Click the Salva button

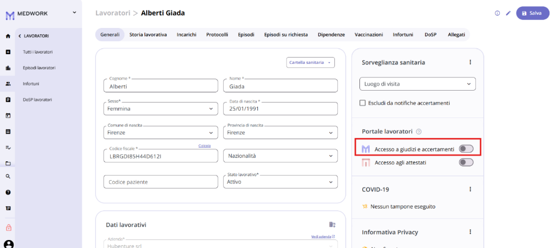[533, 13]
